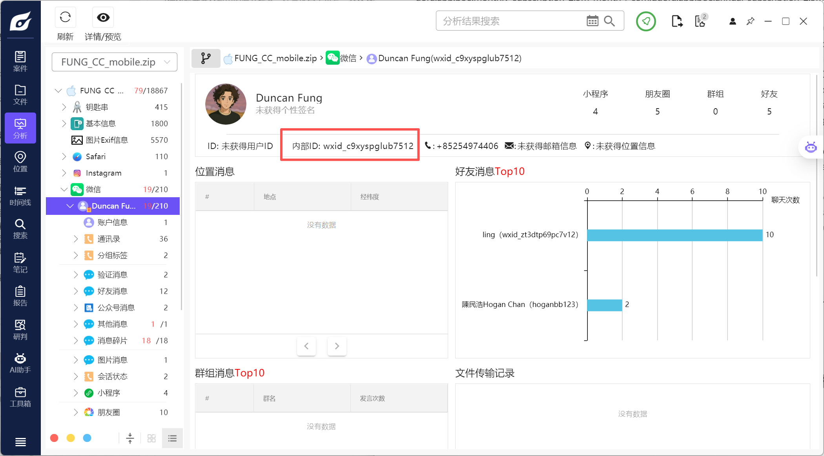Switch to list view layout toggle
Screen dimensions: 824x456
[x=172, y=438]
